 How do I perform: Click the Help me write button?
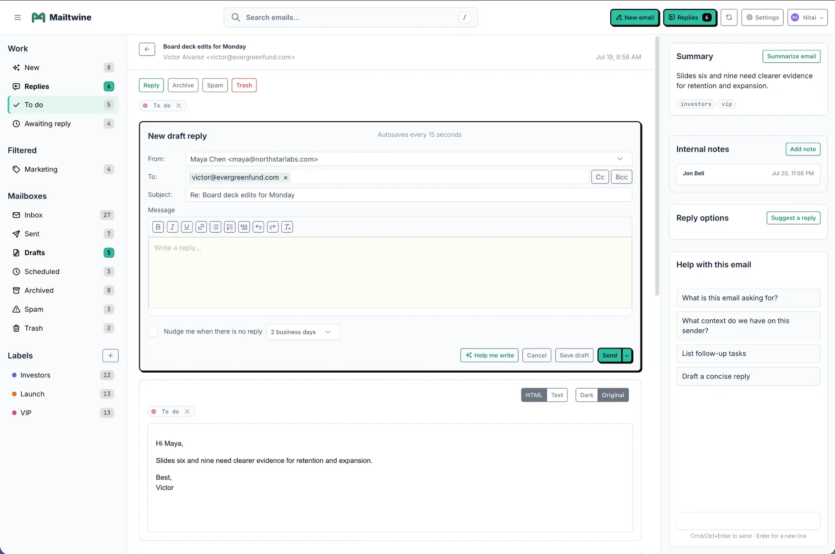pyautogui.click(x=489, y=356)
